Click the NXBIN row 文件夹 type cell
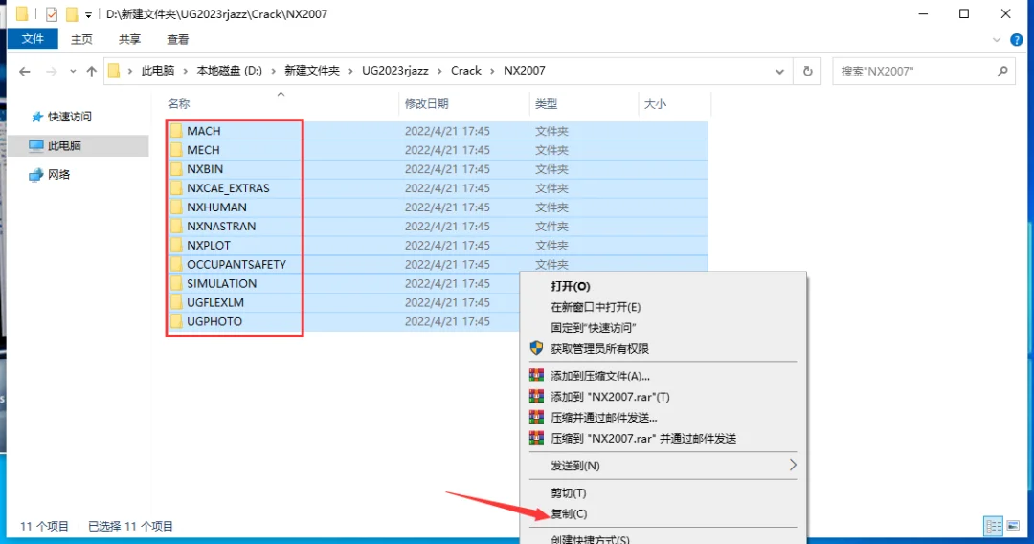This screenshot has width=1034, height=544. click(x=551, y=169)
